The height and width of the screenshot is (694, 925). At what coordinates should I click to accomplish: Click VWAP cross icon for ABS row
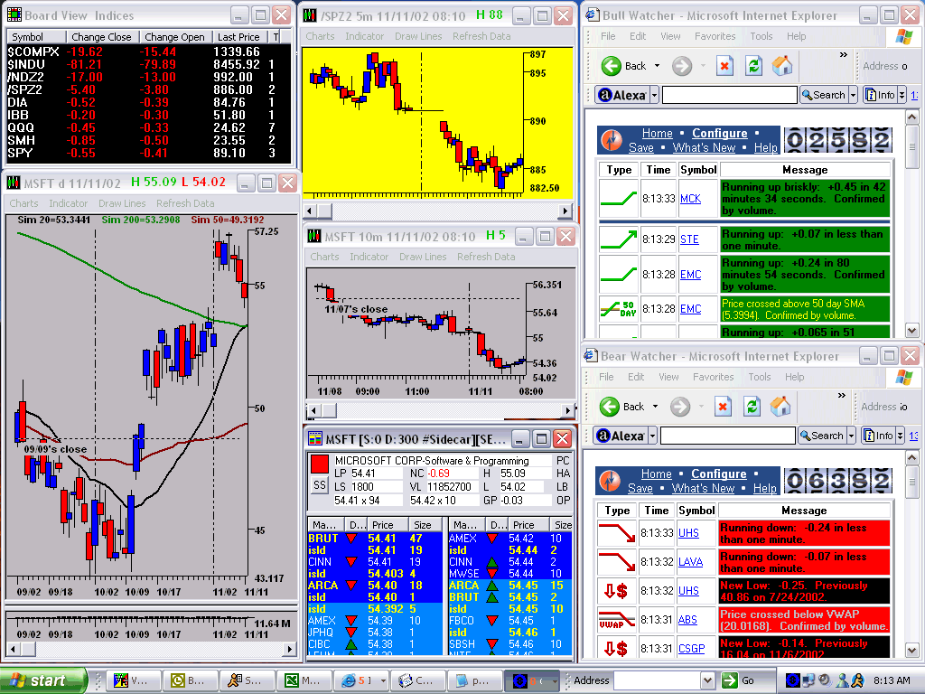(x=616, y=620)
